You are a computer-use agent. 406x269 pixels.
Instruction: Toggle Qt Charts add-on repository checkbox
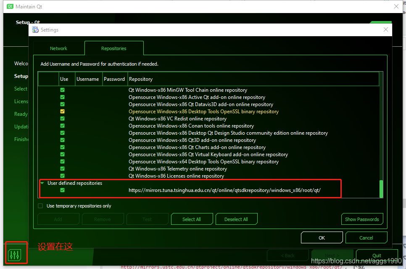tap(62, 147)
